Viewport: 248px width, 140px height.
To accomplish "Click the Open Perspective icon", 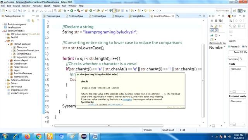I will 234,10.
